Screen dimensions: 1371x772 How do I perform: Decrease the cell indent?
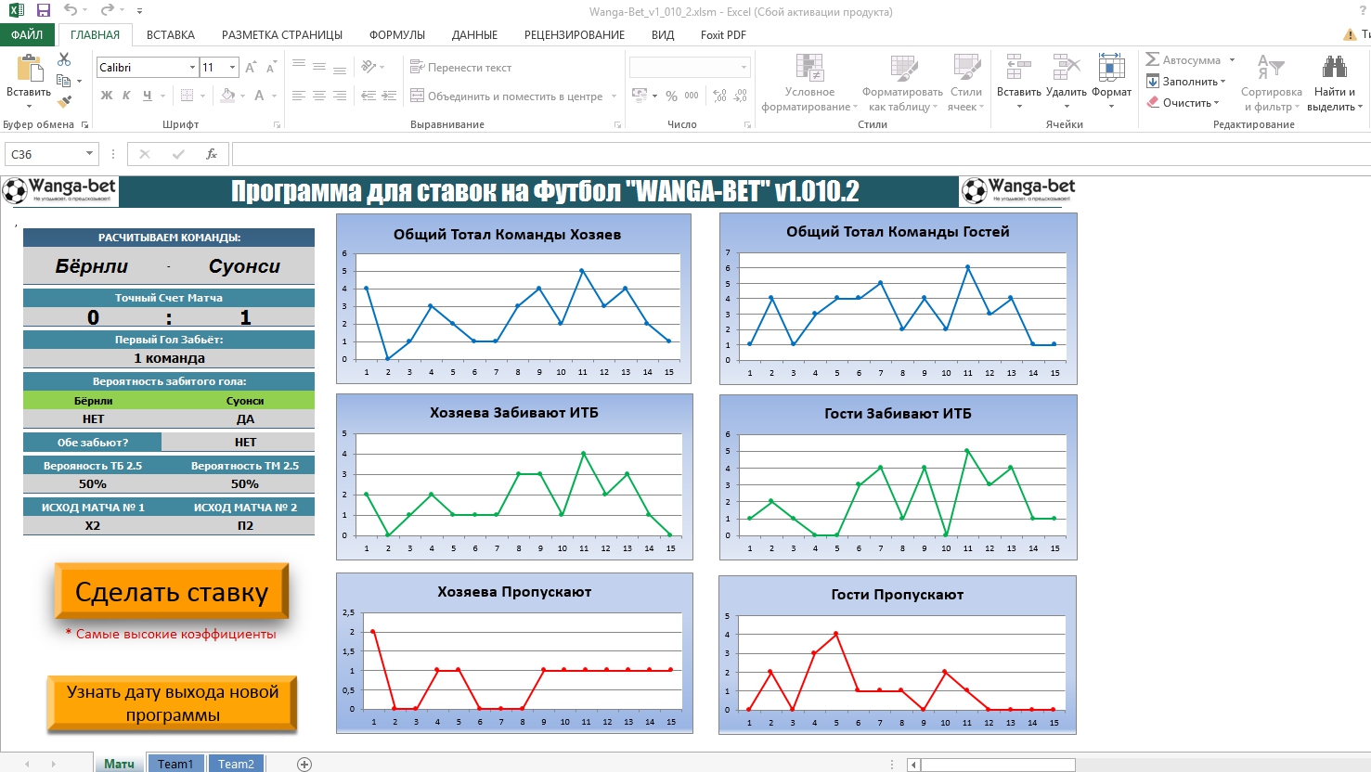click(369, 96)
